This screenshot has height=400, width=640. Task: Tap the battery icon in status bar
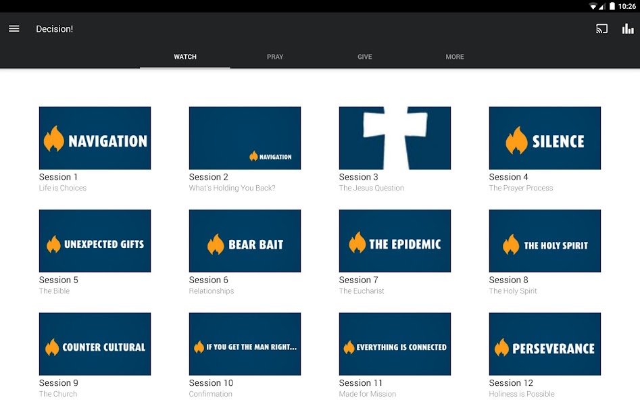[612, 6]
